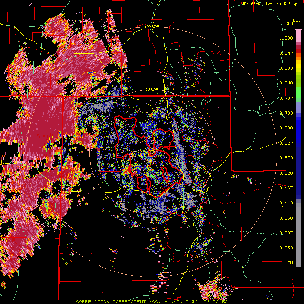
Task: Select the 0.253 scale value
Action: (286, 248)
